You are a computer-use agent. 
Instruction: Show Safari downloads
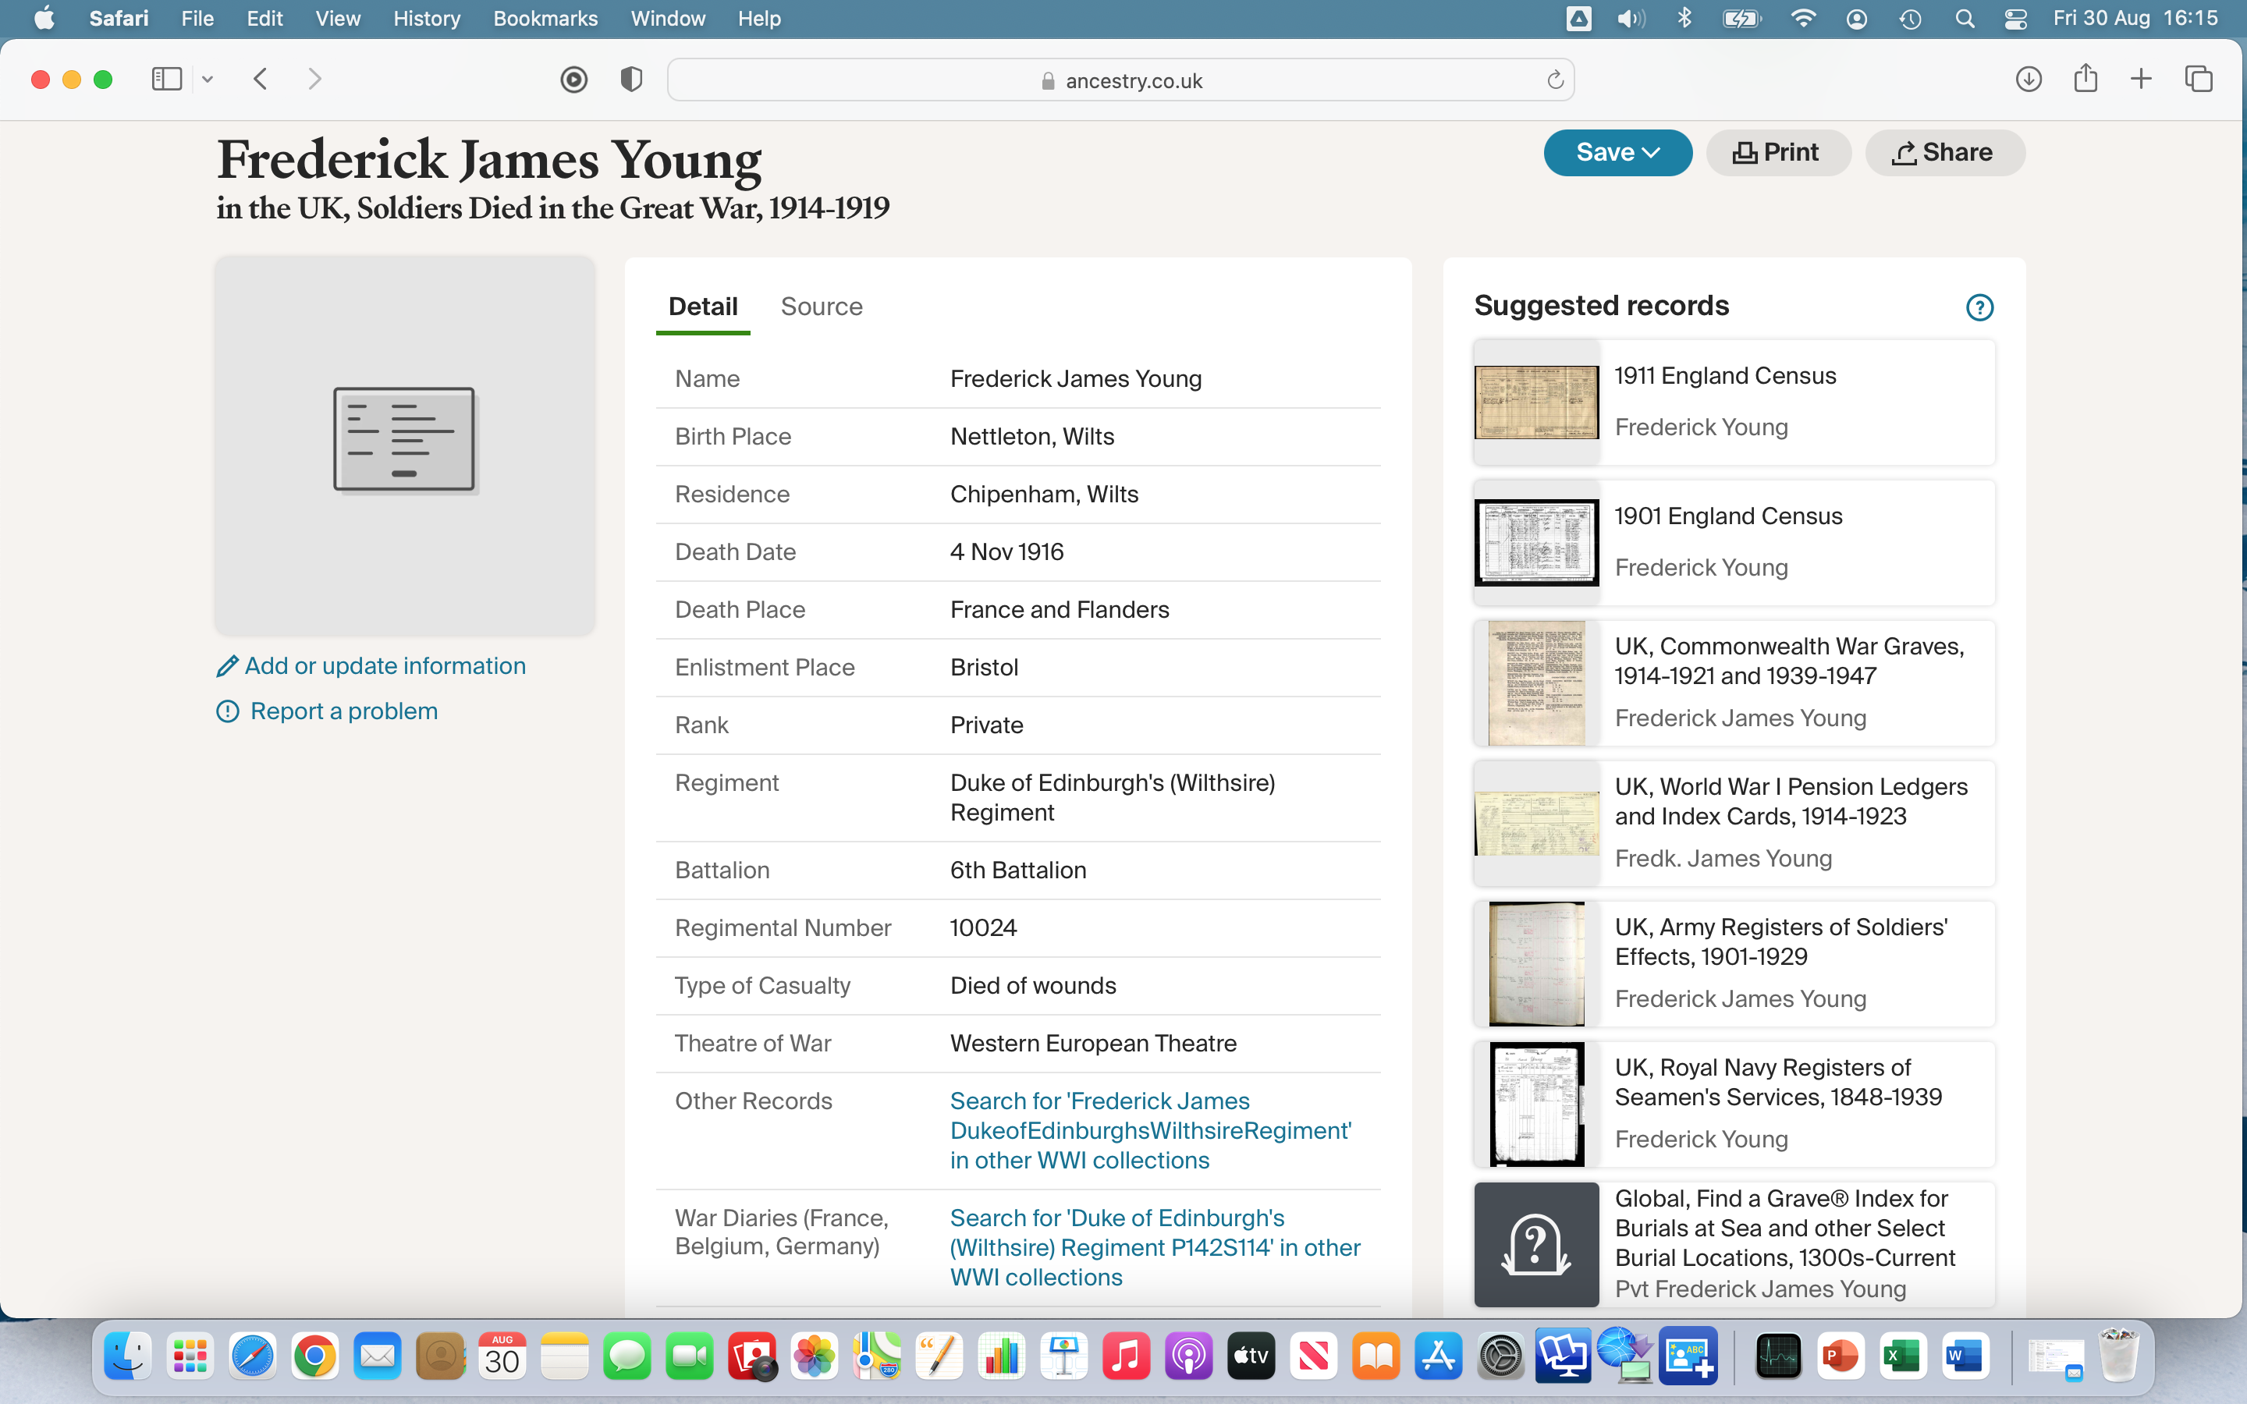click(2029, 79)
